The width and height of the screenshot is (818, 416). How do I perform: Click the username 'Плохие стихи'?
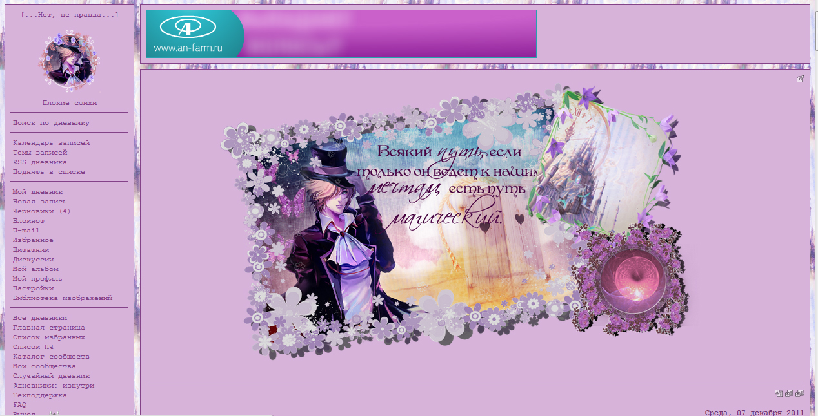(70, 102)
